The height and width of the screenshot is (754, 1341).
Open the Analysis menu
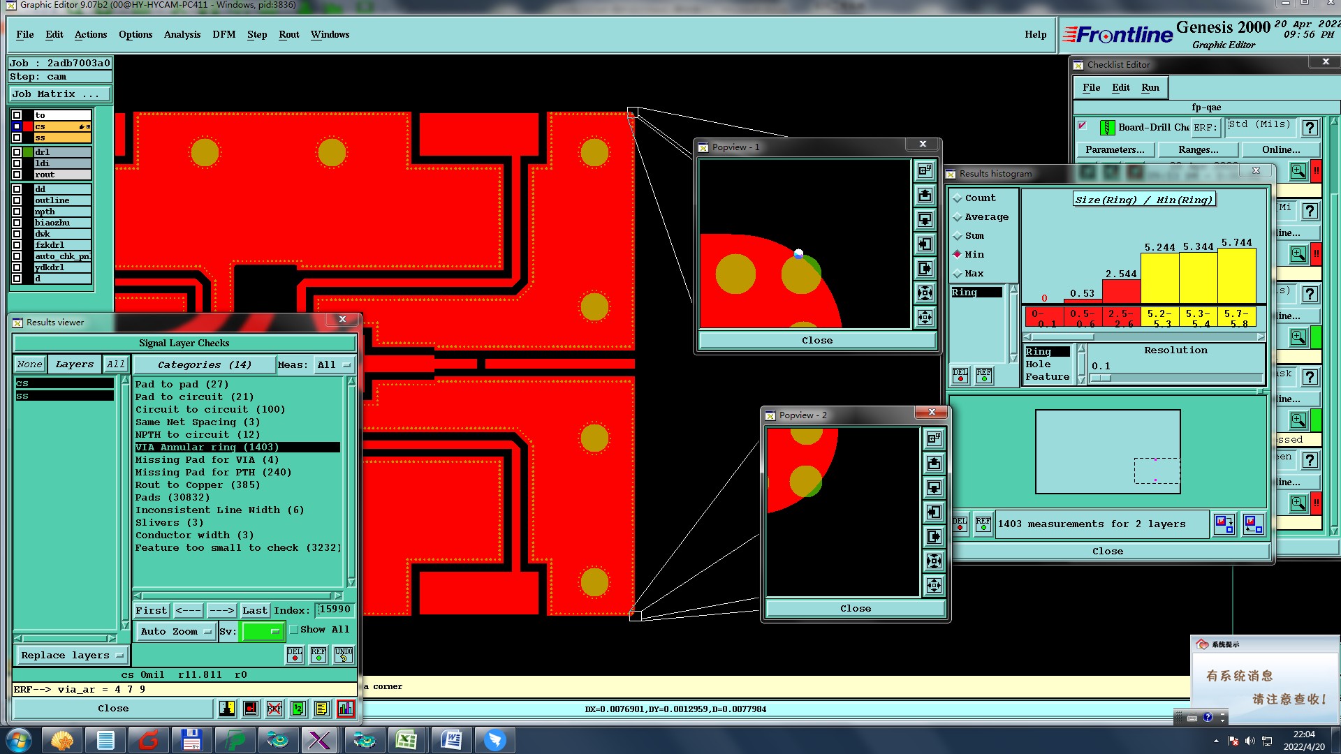point(182,34)
